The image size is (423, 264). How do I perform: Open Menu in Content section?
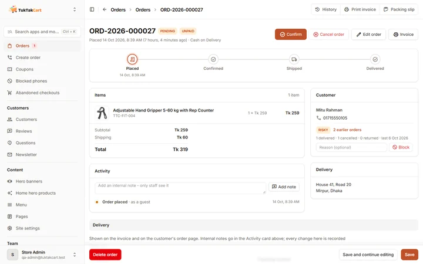pyautogui.click(x=42, y=205)
